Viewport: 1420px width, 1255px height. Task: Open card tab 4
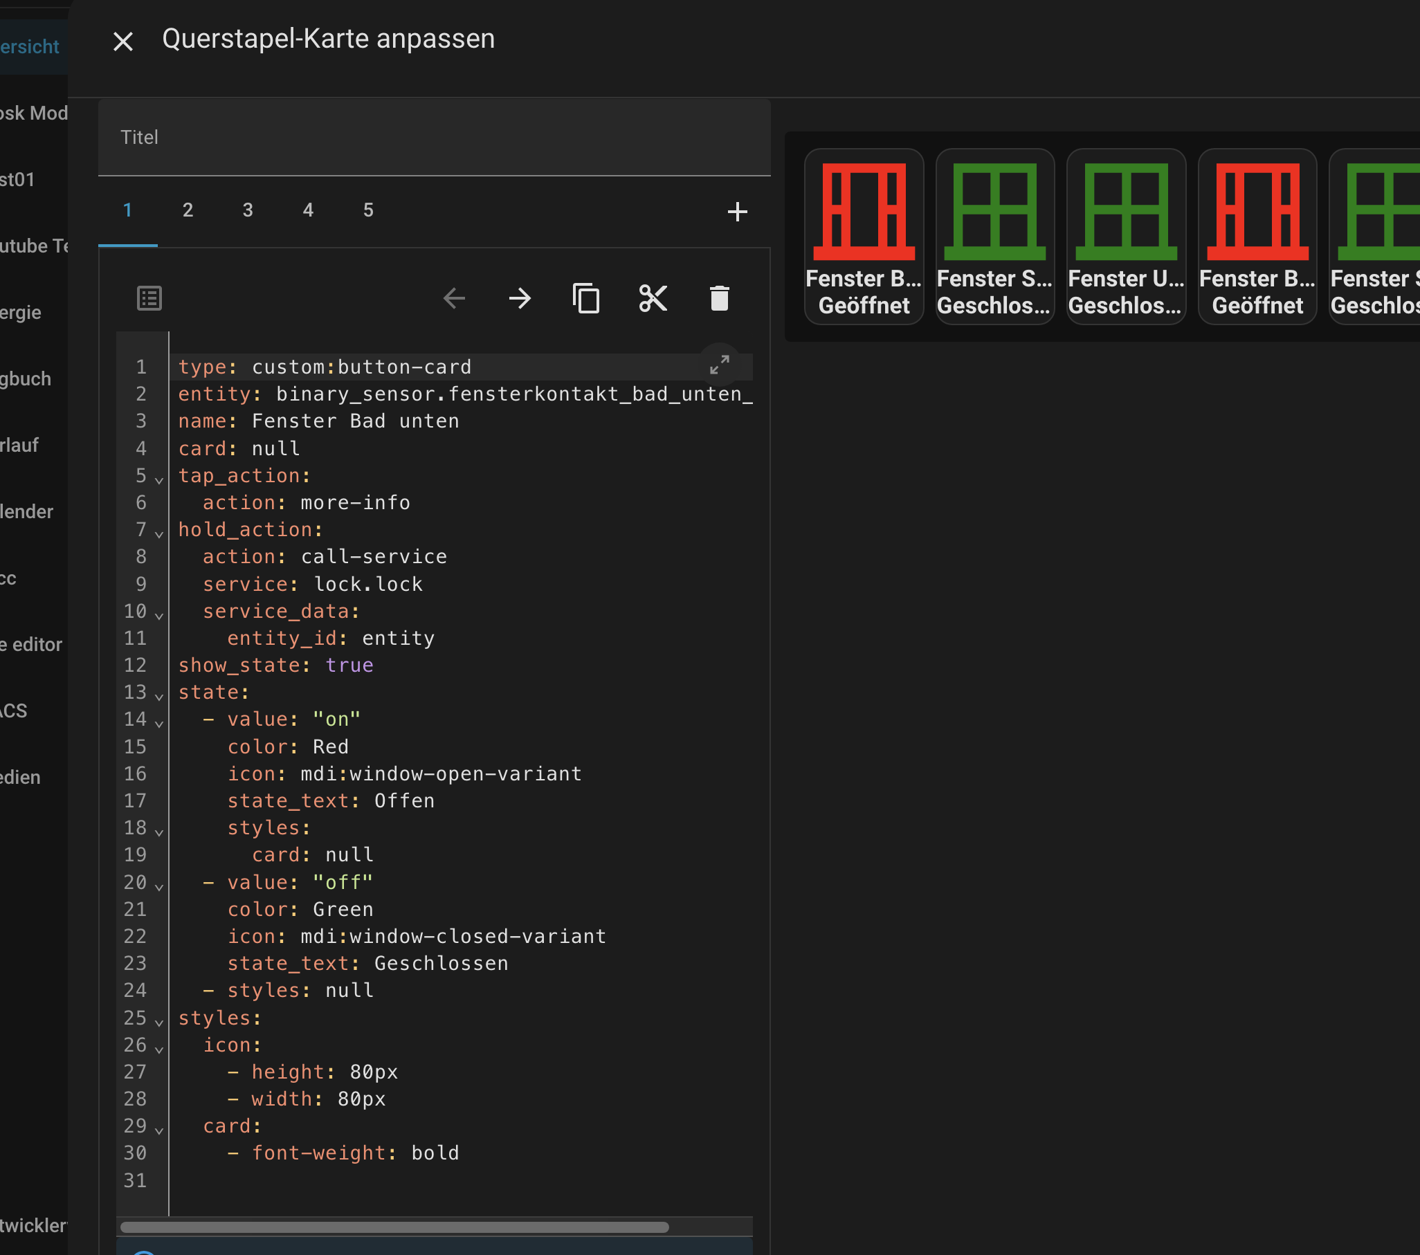click(x=308, y=210)
